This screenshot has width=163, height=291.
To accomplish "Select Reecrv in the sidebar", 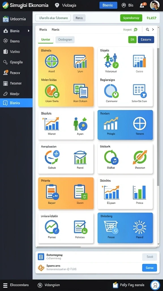I will click(x=16, y=73).
